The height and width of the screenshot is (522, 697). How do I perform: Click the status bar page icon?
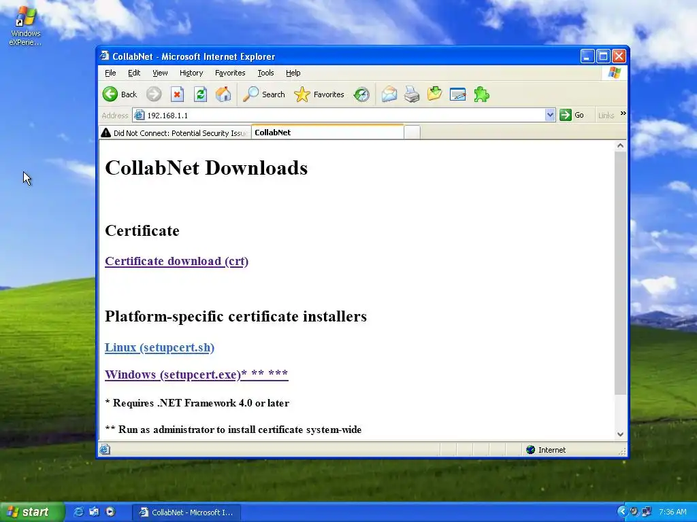click(x=105, y=449)
